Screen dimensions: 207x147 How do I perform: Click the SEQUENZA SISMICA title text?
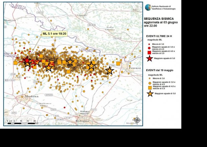158,19
